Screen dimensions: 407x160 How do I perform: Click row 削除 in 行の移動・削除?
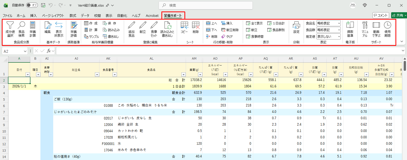212,36
